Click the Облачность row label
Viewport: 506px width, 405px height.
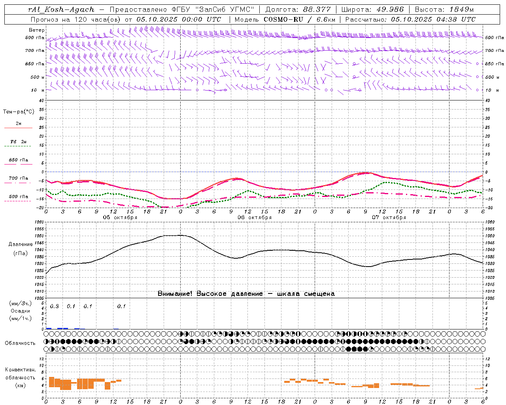pos(20,343)
